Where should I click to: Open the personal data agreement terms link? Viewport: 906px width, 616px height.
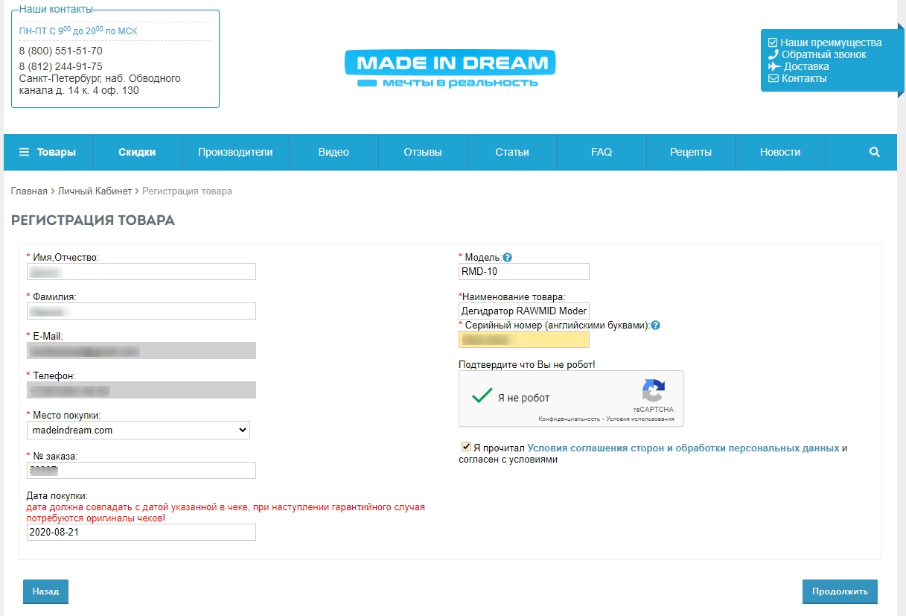click(683, 448)
